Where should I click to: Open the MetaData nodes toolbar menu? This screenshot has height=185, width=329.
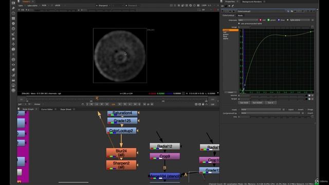(x=13, y=70)
